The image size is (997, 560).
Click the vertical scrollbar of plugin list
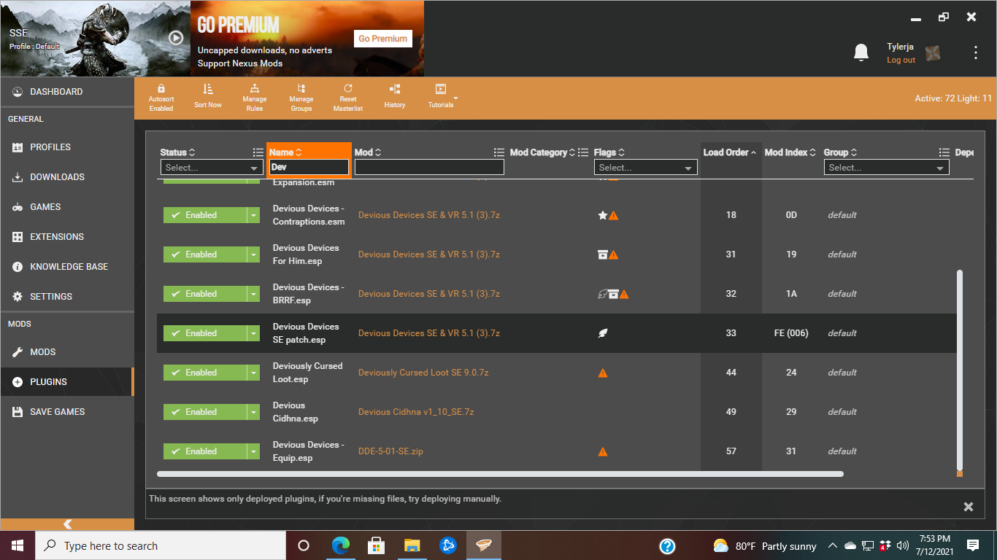[960, 370]
